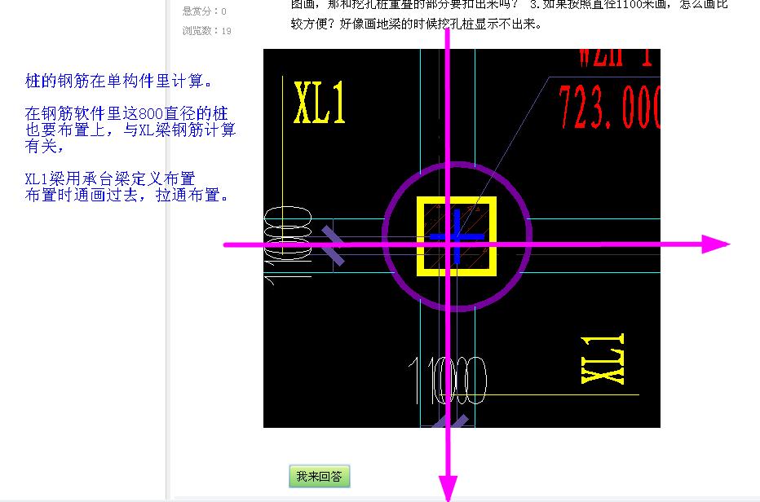Select the 悬赏分：0 text
The height and width of the screenshot is (502, 760).
[x=204, y=11]
